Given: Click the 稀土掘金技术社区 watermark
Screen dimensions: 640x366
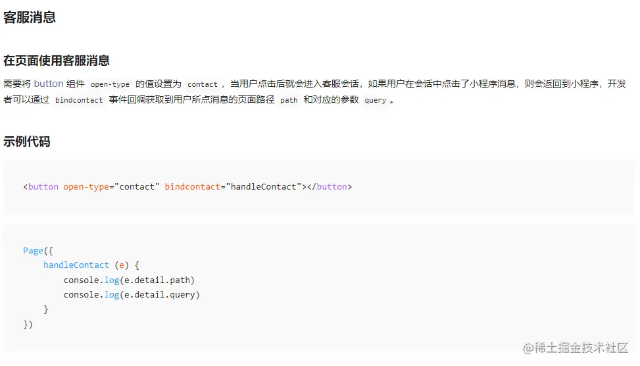Looking at the screenshot, I should tap(576, 348).
